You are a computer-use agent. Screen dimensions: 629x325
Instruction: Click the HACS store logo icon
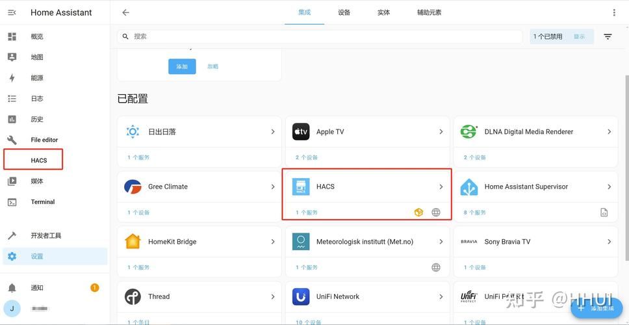[x=301, y=187]
